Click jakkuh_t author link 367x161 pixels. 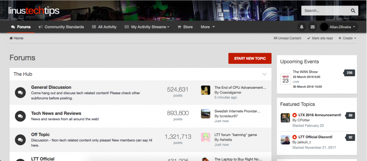click(305, 142)
